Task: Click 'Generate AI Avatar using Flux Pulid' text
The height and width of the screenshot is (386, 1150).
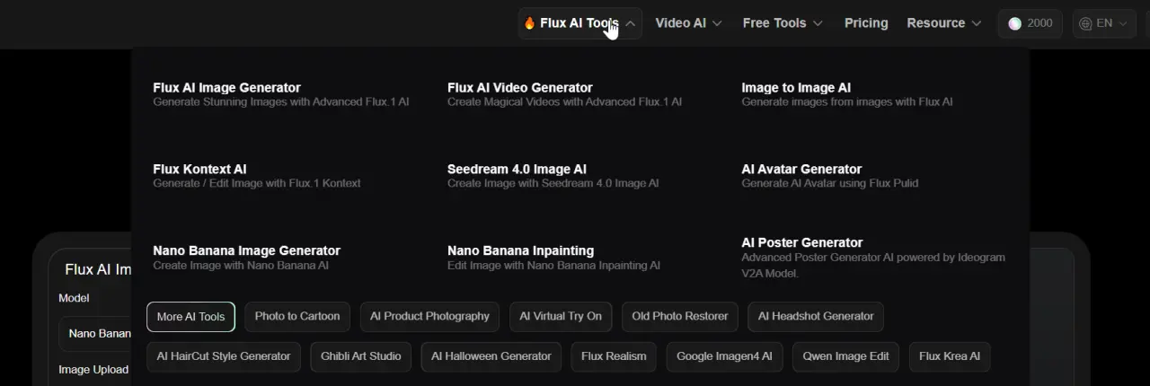Action: pos(829,184)
